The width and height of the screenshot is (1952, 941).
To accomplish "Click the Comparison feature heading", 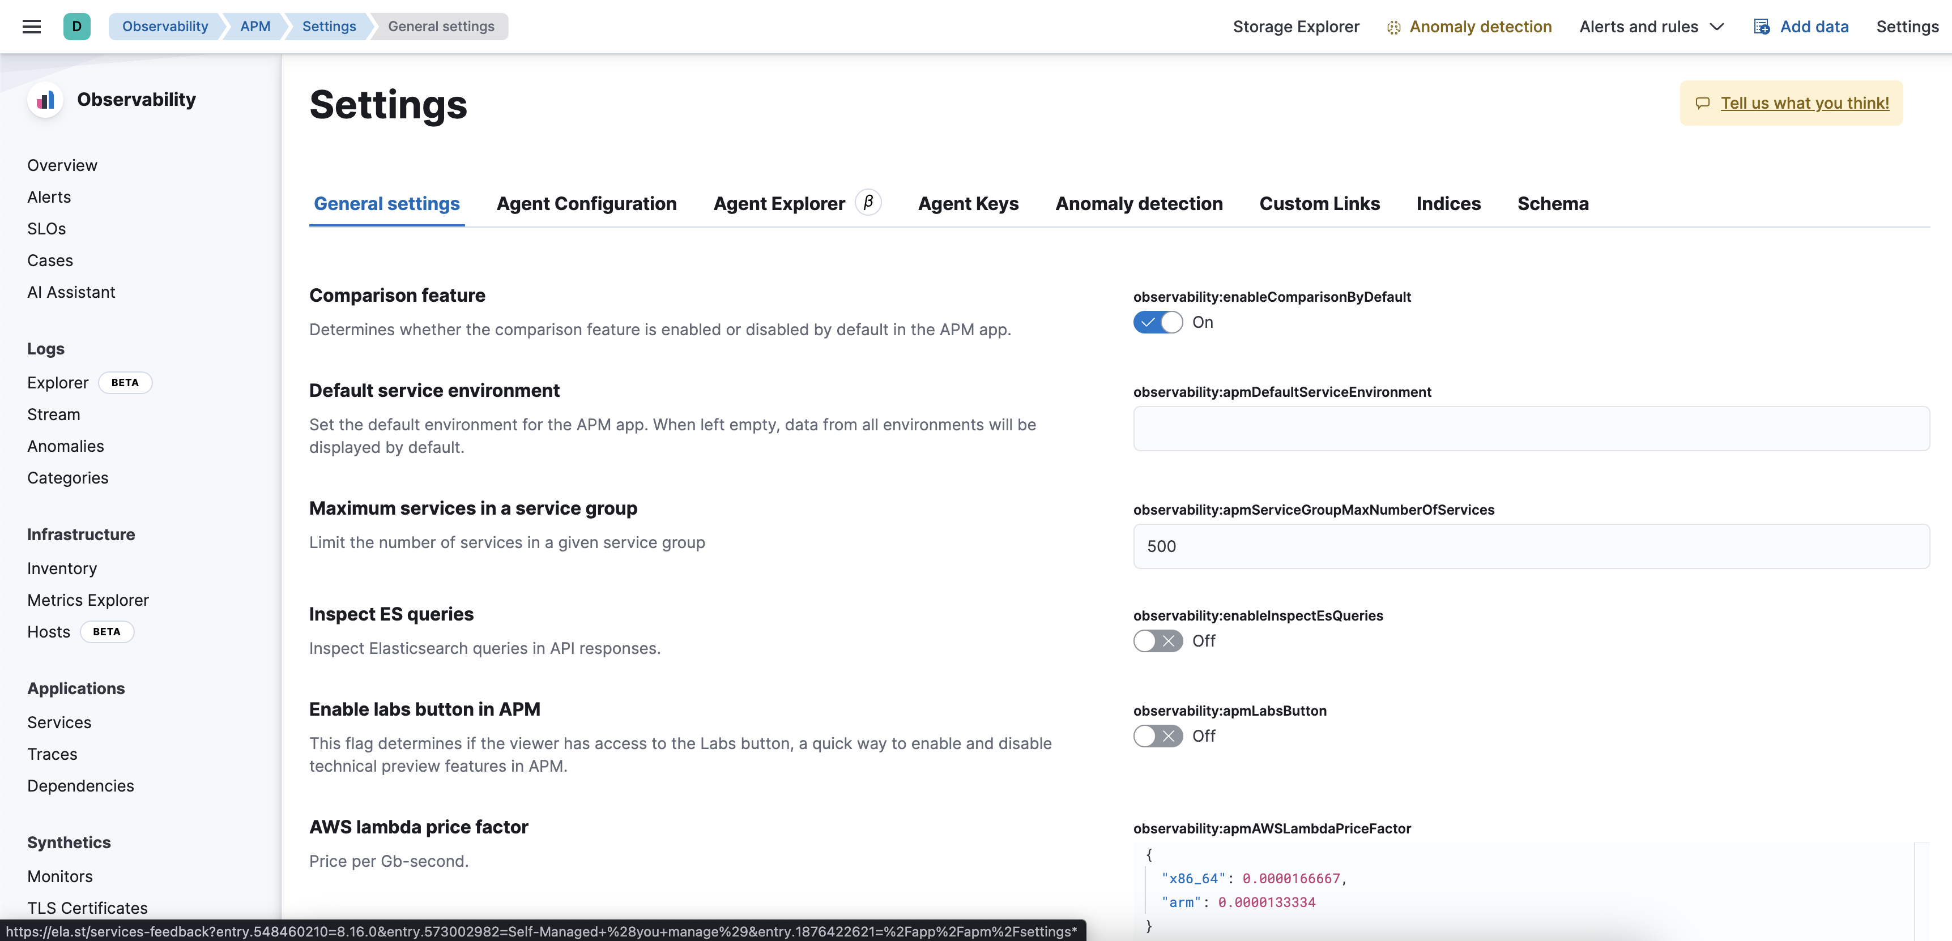I will click(397, 296).
